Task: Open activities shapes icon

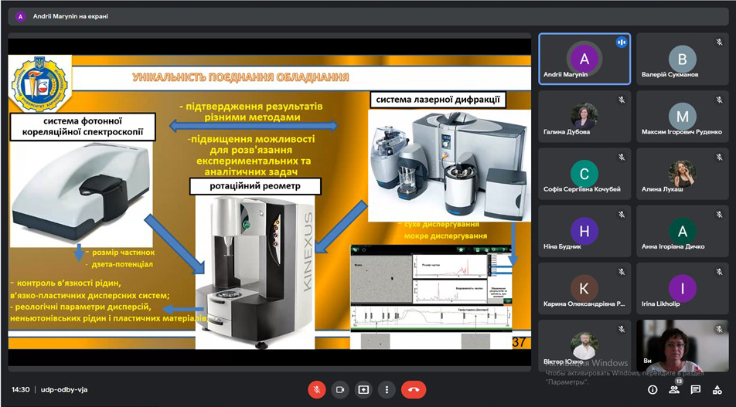Action: [x=717, y=390]
